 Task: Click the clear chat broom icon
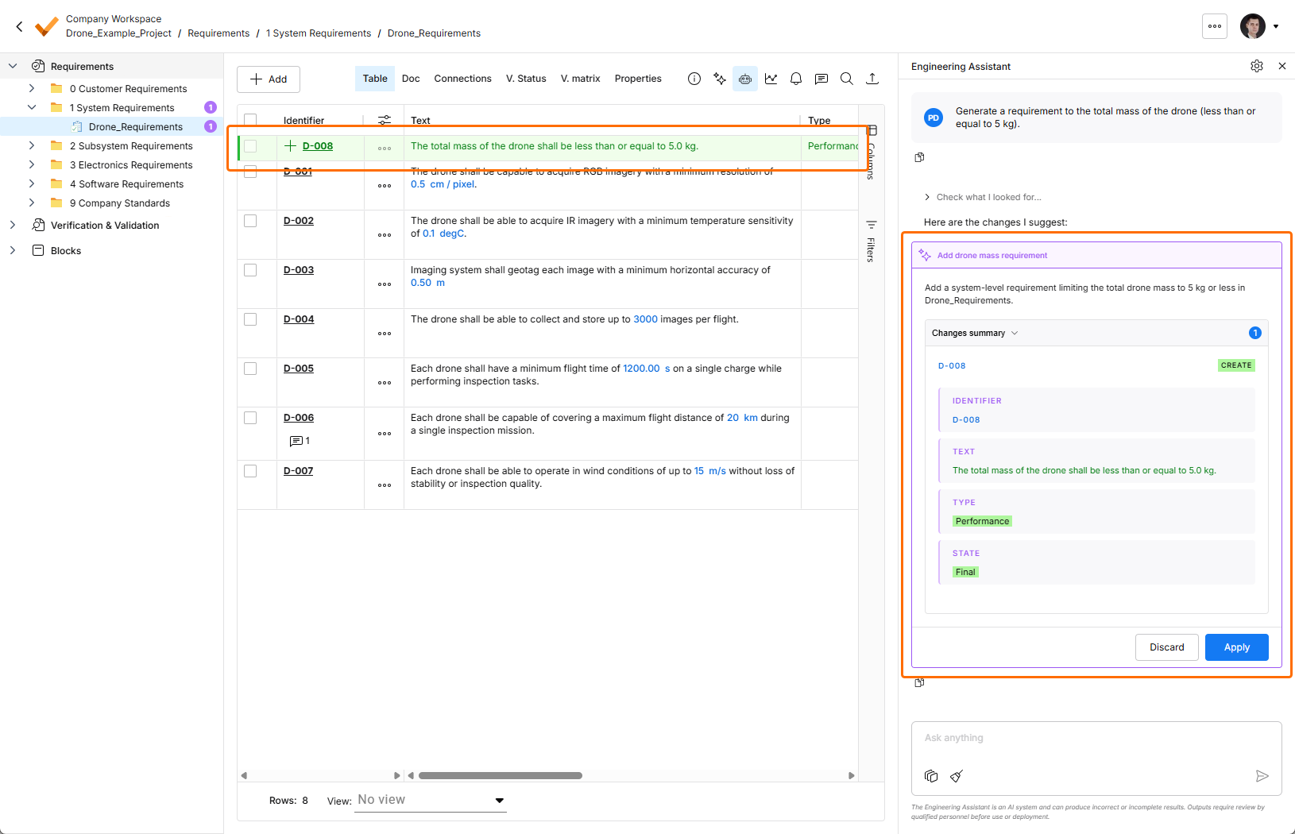[x=957, y=776]
